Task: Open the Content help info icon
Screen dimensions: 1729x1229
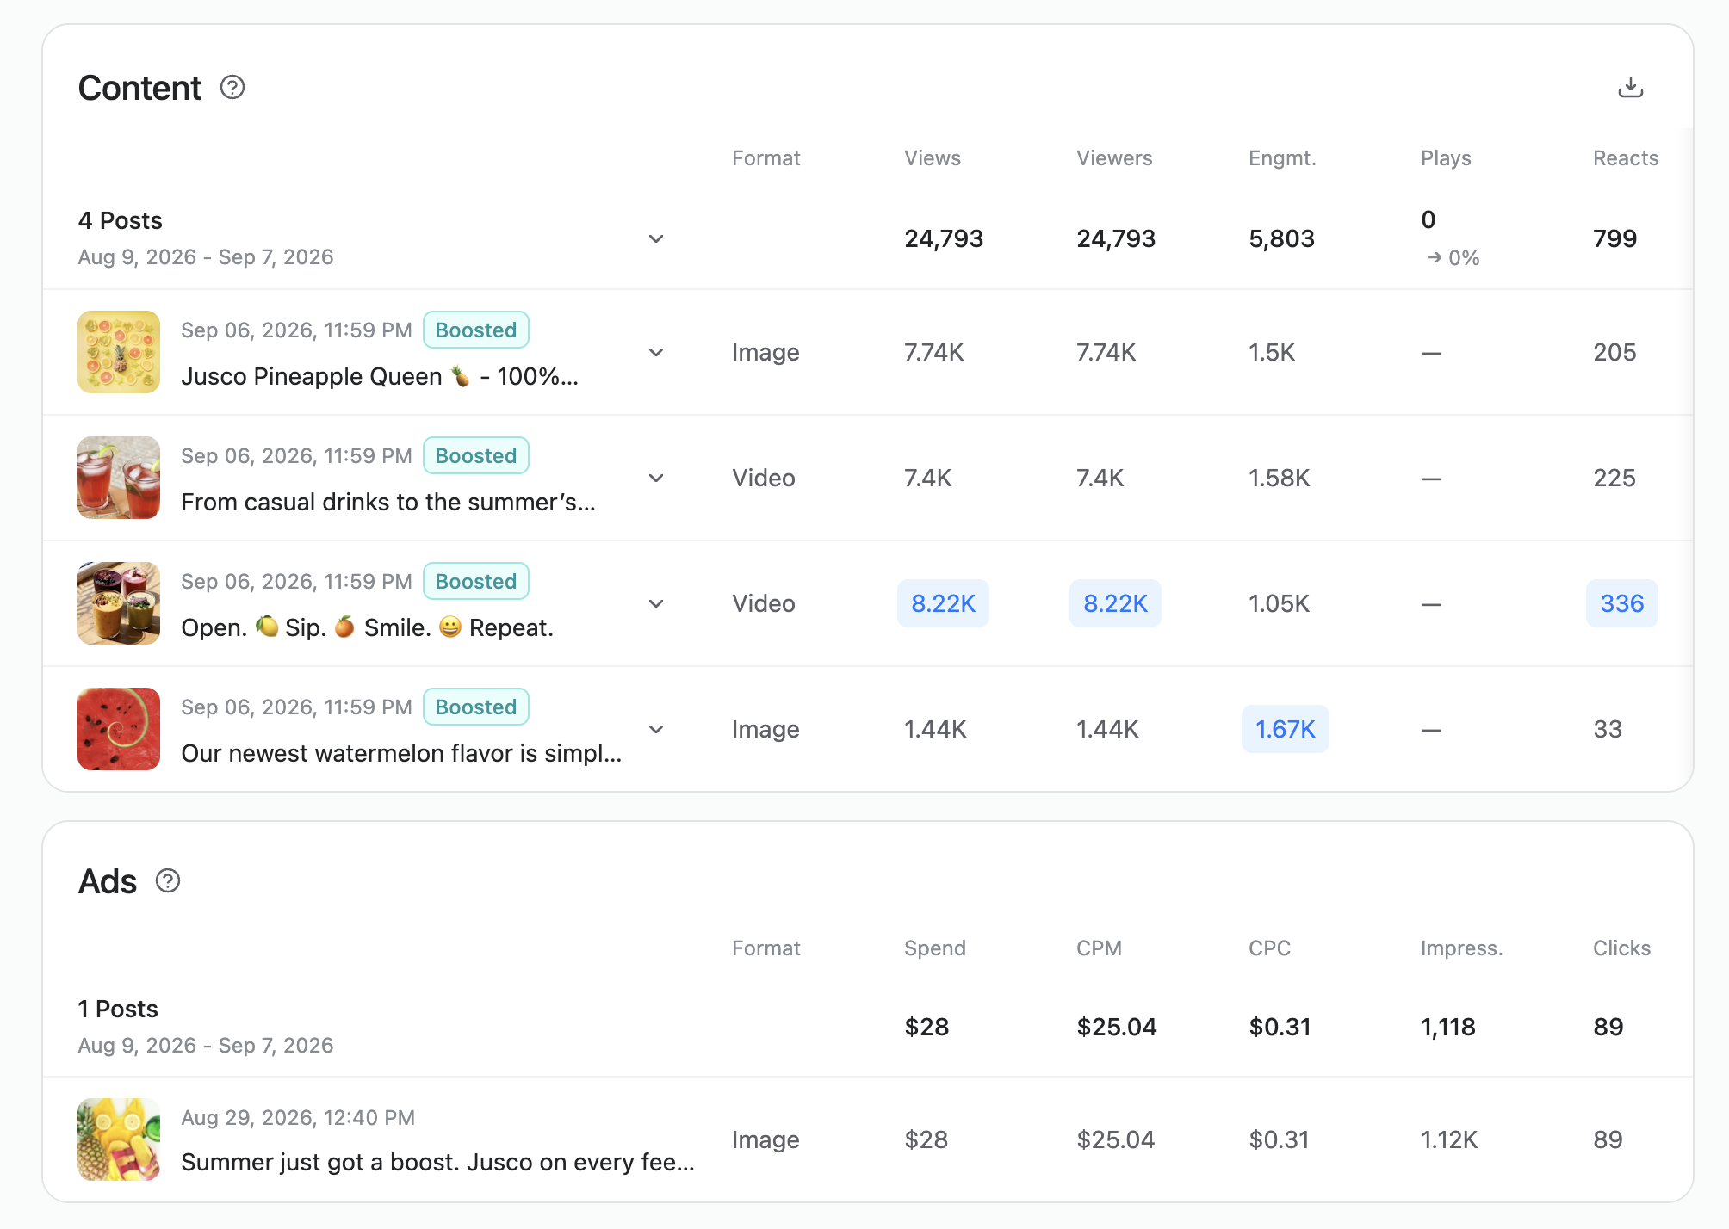Action: (232, 87)
